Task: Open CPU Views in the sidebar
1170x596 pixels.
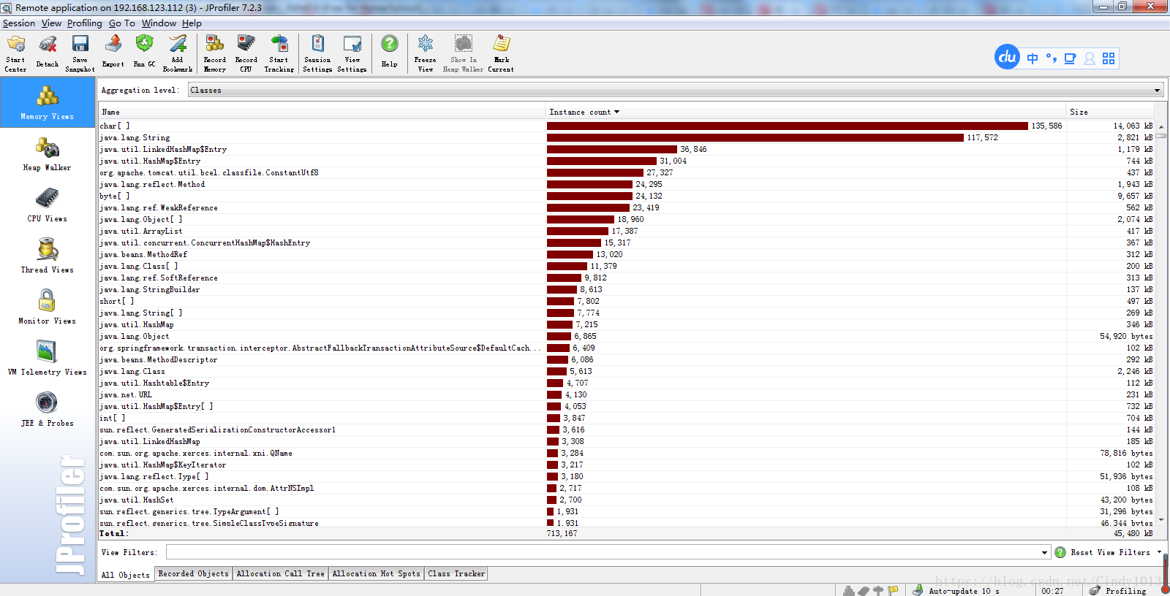Action: click(48, 205)
